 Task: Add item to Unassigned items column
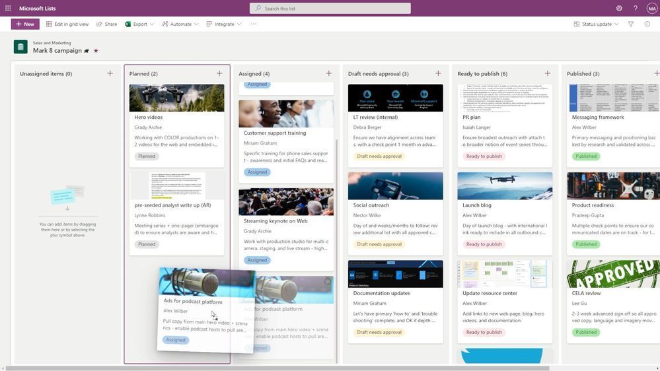coord(110,73)
